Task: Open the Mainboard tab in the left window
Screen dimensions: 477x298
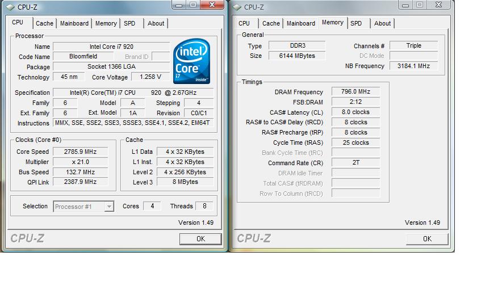Action: pos(74,23)
